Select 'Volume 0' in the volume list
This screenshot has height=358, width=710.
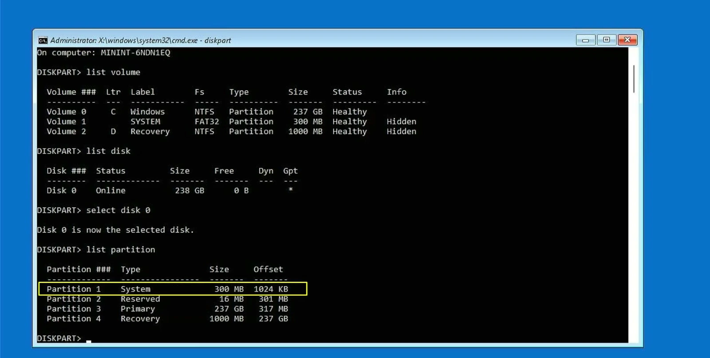point(67,112)
